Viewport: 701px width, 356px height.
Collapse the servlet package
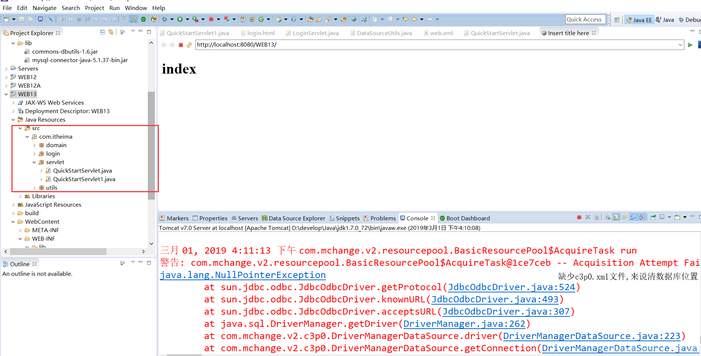coord(34,162)
